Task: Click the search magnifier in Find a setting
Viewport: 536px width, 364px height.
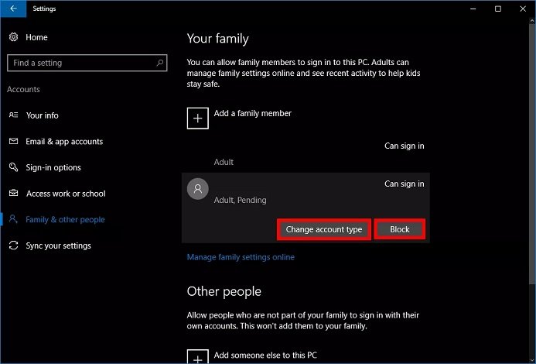Action: point(160,63)
